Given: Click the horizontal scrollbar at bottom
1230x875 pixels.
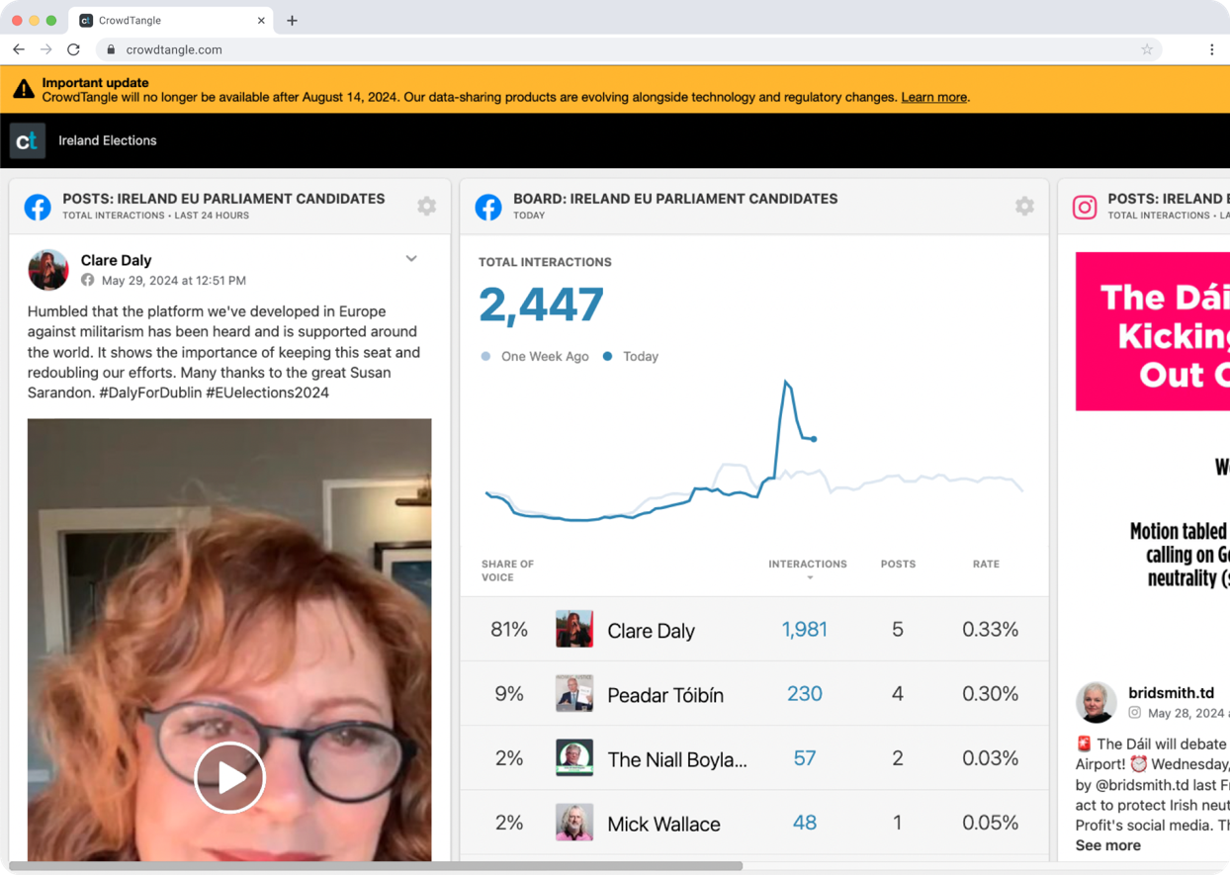Looking at the screenshot, I should click(376, 866).
